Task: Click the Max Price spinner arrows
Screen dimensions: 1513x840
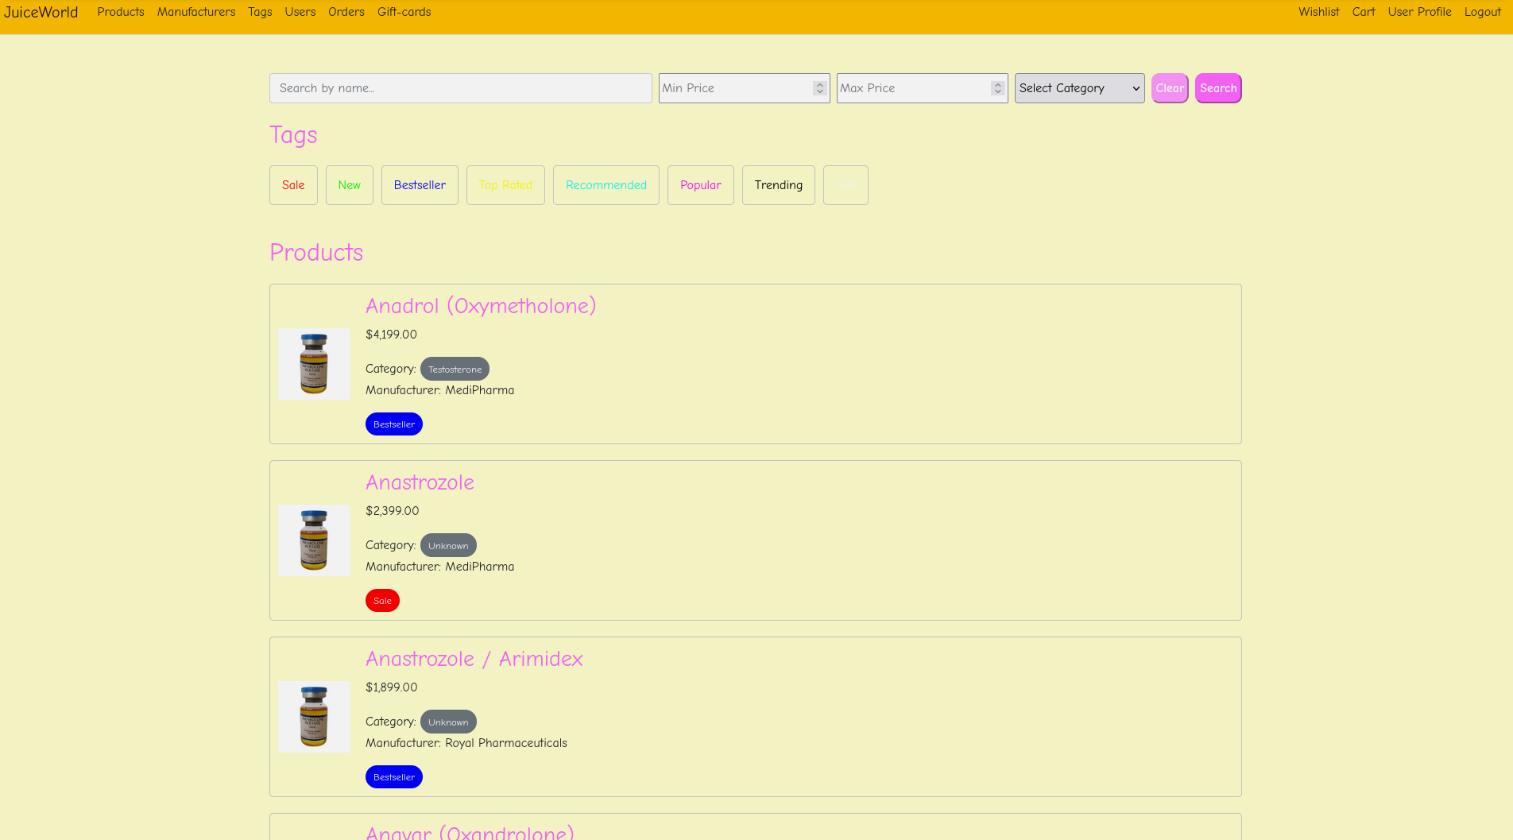Action: pyautogui.click(x=998, y=88)
